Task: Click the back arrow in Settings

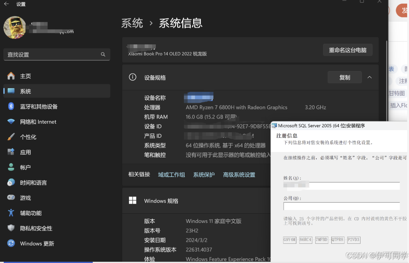Action: 6,4
